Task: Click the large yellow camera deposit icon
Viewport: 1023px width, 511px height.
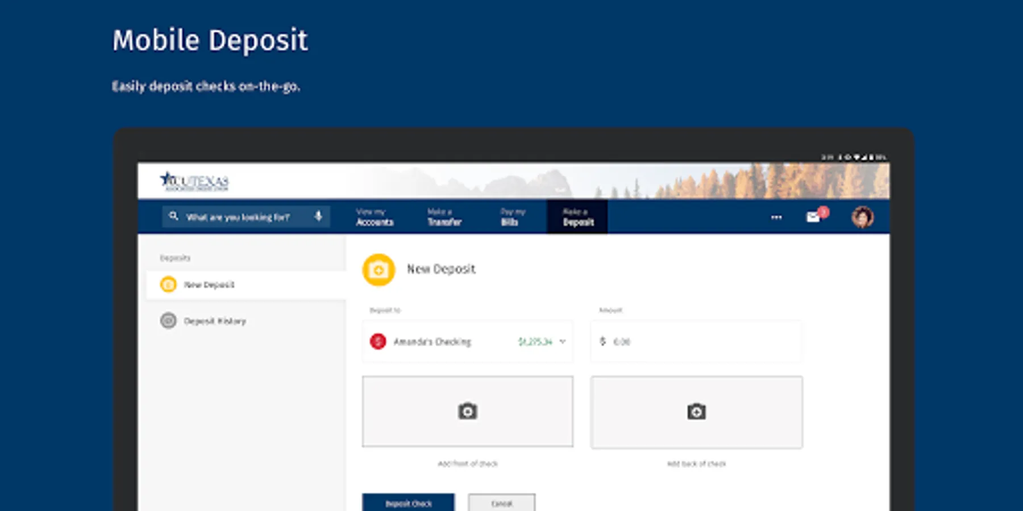Action: tap(379, 270)
